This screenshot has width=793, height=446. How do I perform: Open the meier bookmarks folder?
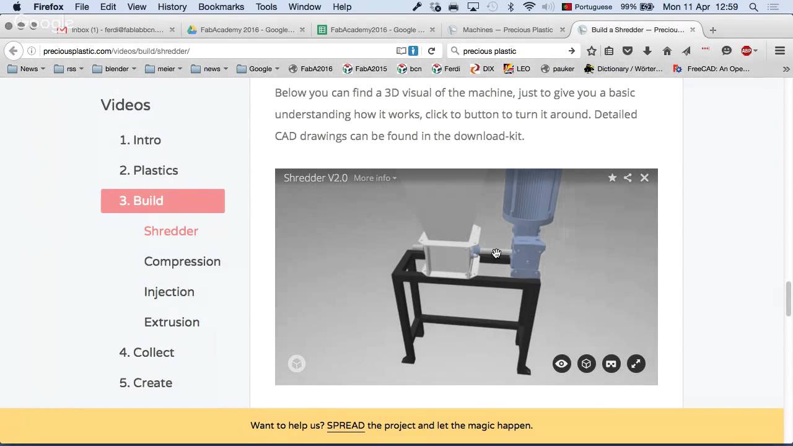164,69
